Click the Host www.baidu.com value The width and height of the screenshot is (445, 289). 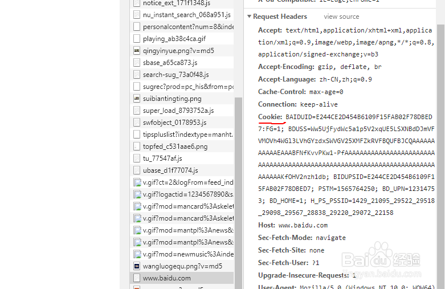303,225
